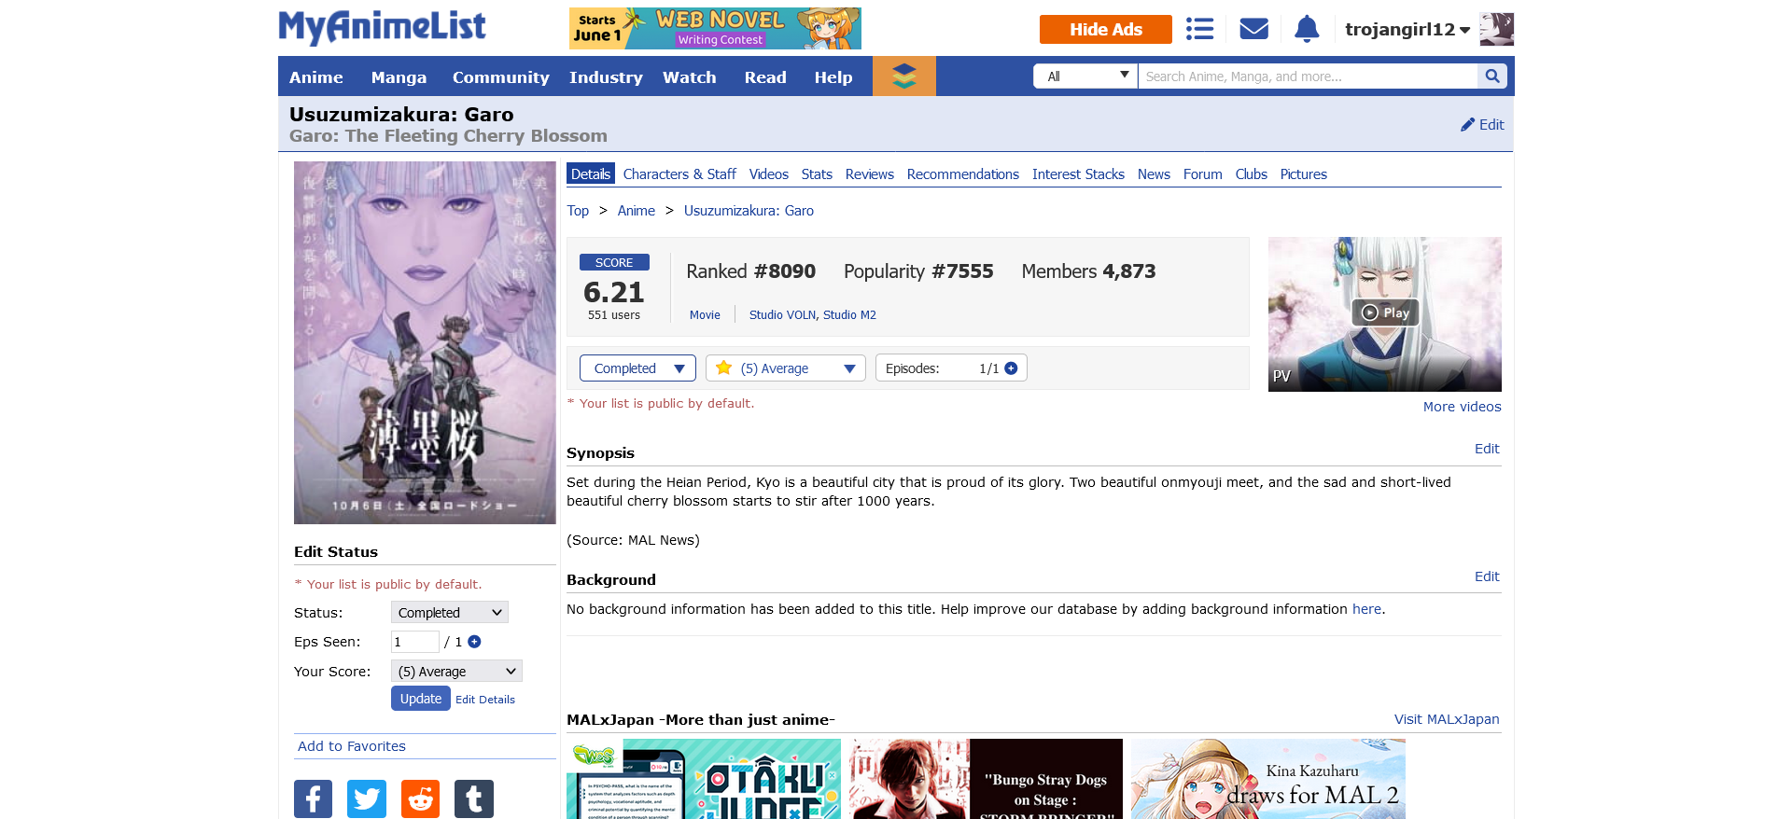Open the list menu icon in header
The image size is (1792, 819).
click(1199, 29)
